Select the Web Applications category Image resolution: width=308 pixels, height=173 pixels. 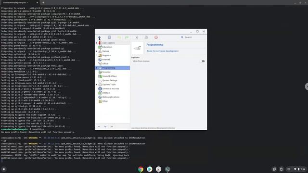click(112, 97)
